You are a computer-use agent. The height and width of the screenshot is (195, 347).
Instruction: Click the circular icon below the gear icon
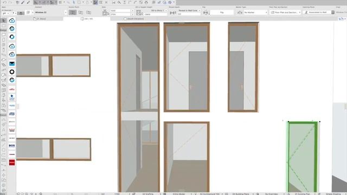pos(12,80)
